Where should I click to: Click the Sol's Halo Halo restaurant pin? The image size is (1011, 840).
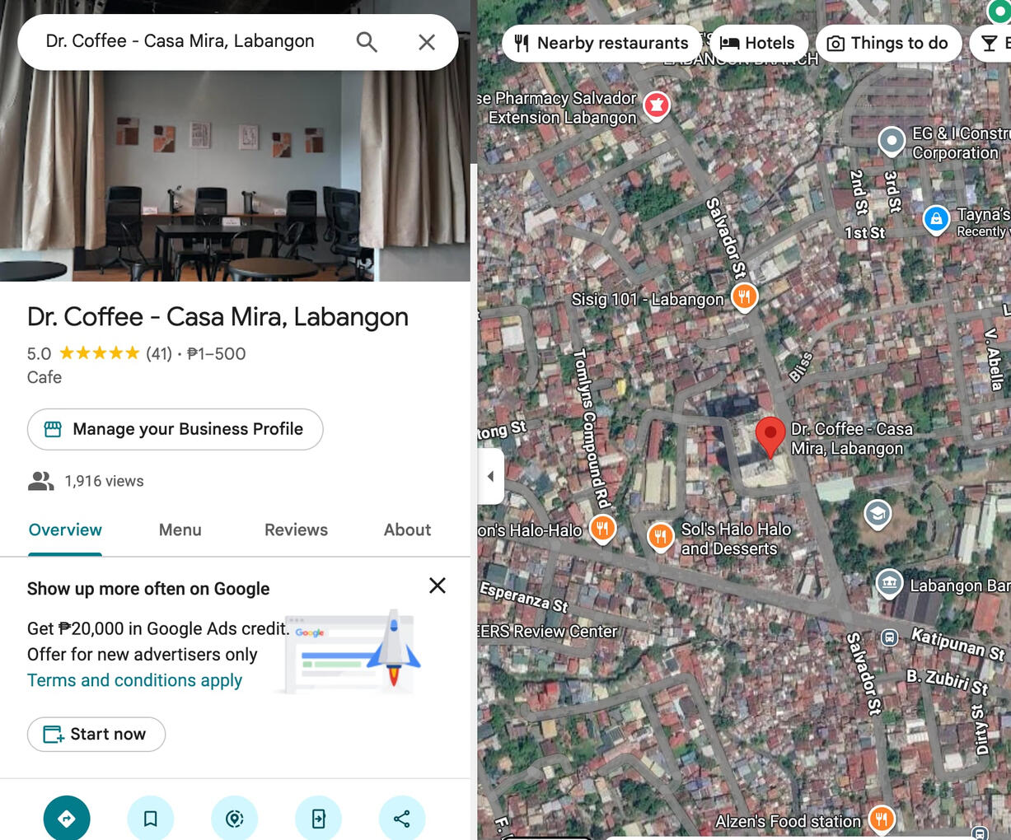click(661, 537)
